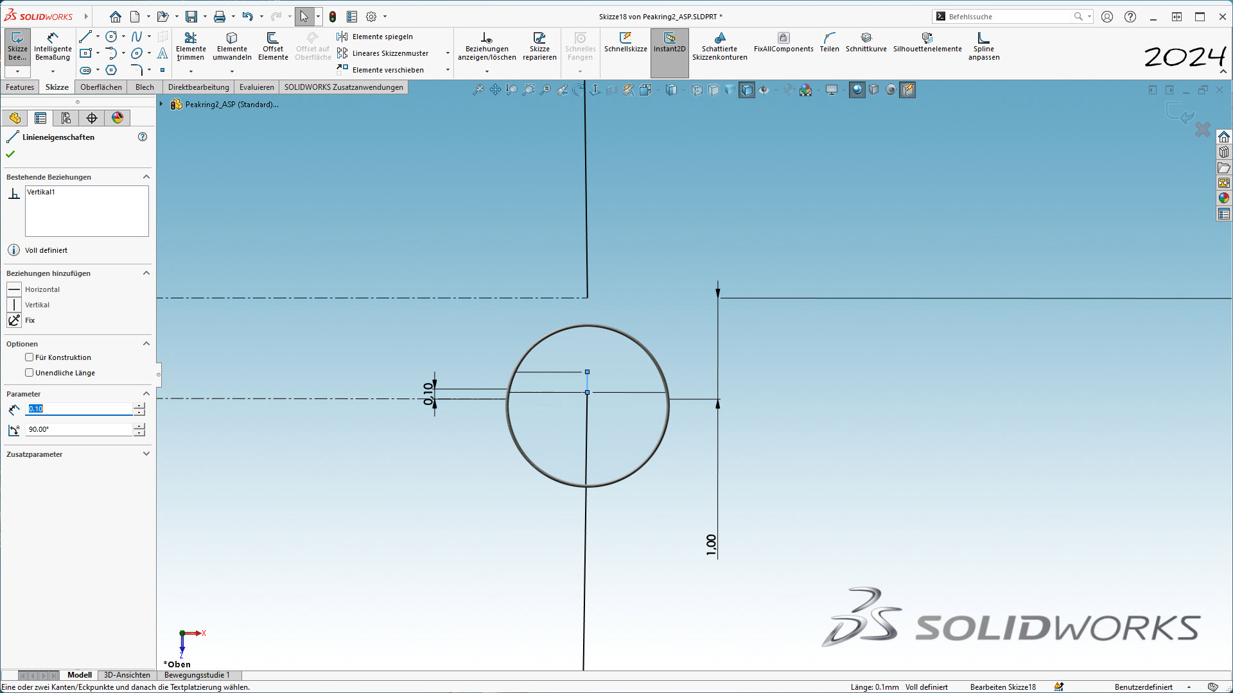This screenshot has height=693, width=1233.
Task: Open Beziehungen anzeigen/löschen
Action: click(x=487, y=46)
